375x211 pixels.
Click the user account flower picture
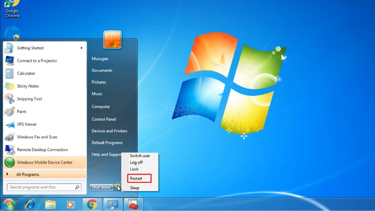[x=112, y=40]
